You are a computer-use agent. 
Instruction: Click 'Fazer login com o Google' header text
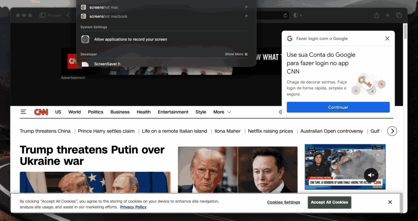point(322,39)
